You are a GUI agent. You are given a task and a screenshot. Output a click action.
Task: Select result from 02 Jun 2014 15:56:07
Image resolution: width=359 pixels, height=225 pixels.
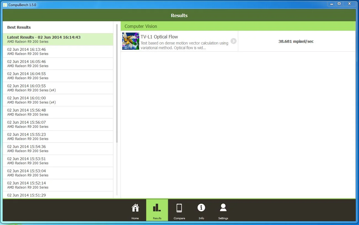tap(58, 125)
